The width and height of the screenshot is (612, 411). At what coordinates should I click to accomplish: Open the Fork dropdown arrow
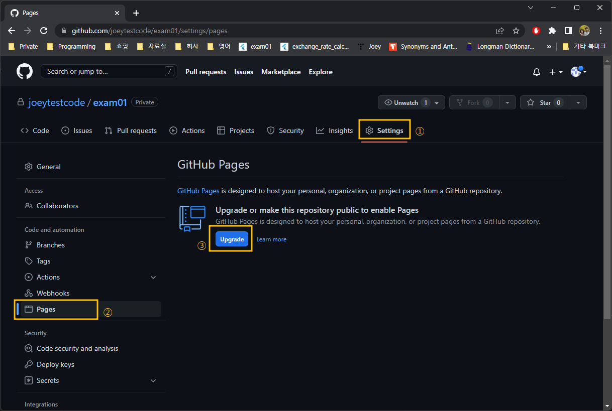[x=507, y=102]
